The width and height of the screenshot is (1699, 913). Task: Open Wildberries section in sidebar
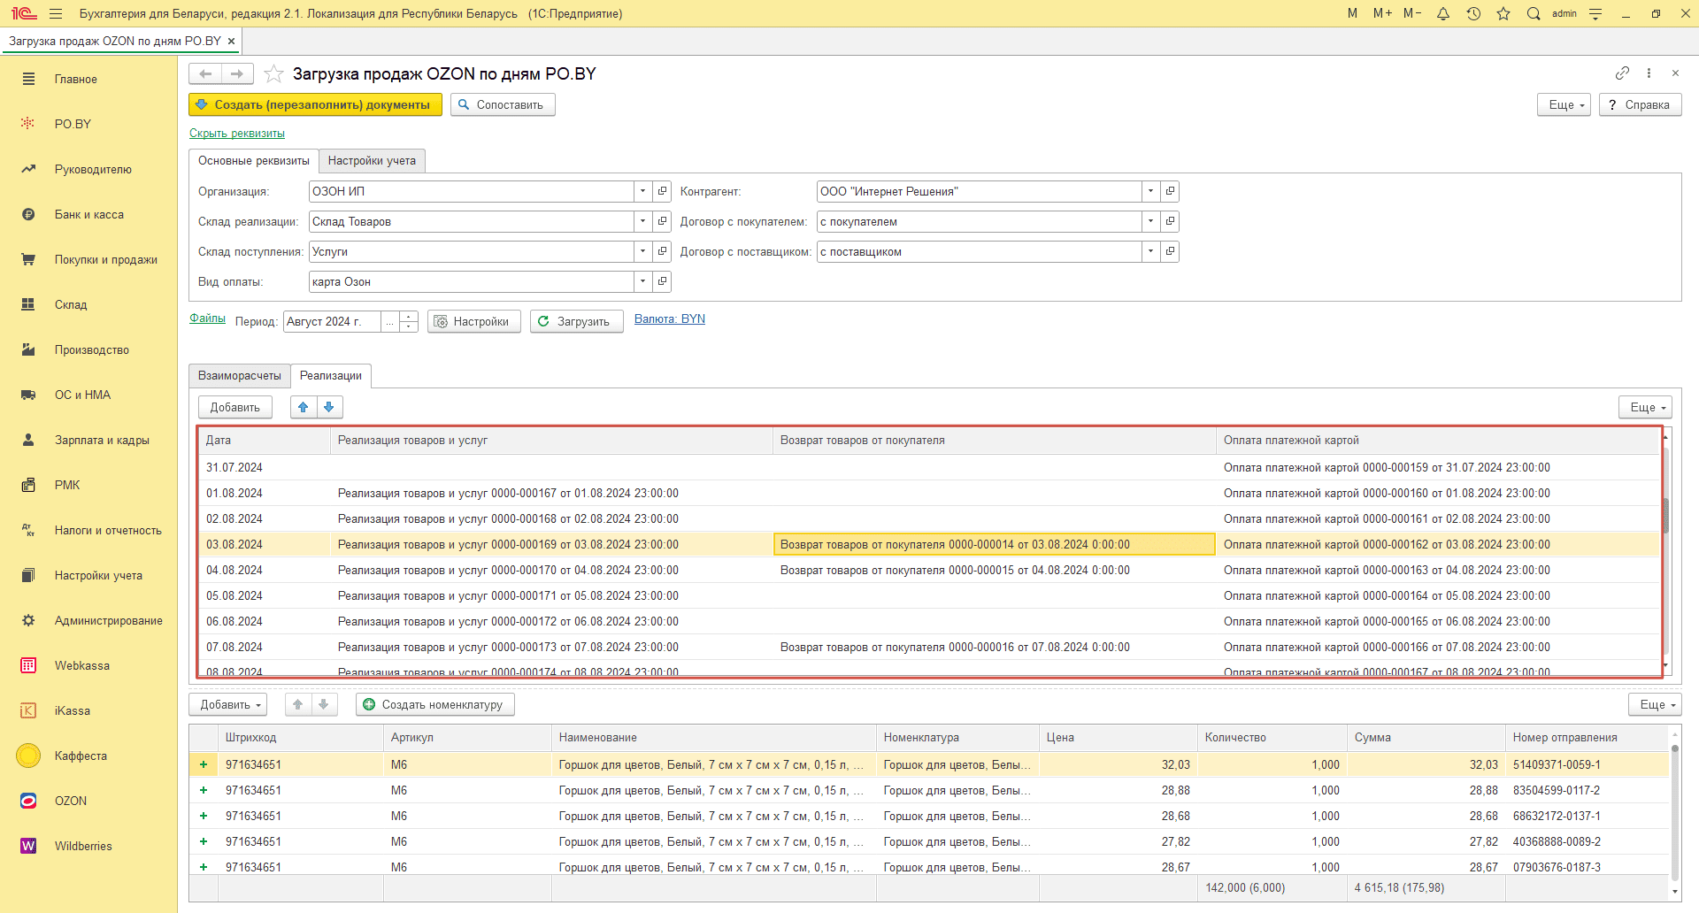coord(83,846)
